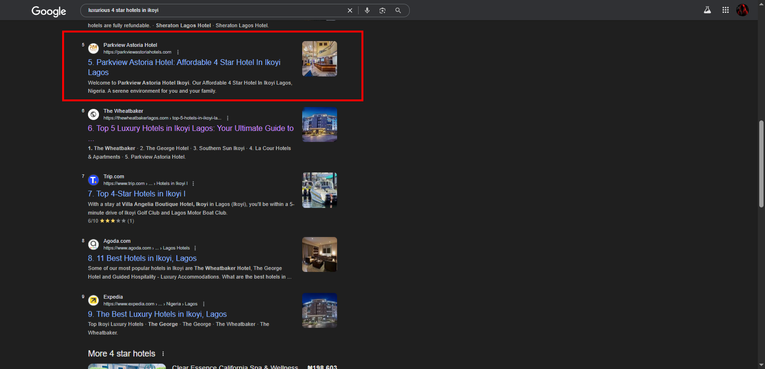
Task: Open Top 5 Luxury Hotels in Ikoyi link
Action: [191, 128]
